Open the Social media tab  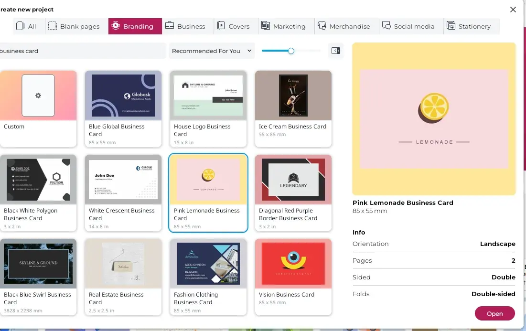pyautogui.click(x=408, y=26)
